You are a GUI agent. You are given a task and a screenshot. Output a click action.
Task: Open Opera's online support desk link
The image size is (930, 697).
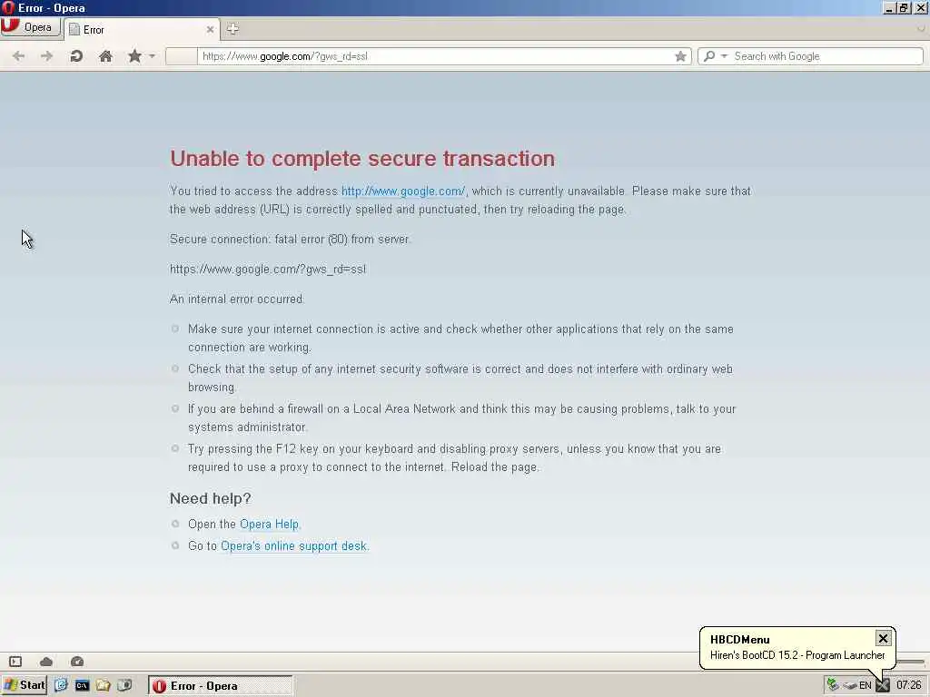click(293, 545)
